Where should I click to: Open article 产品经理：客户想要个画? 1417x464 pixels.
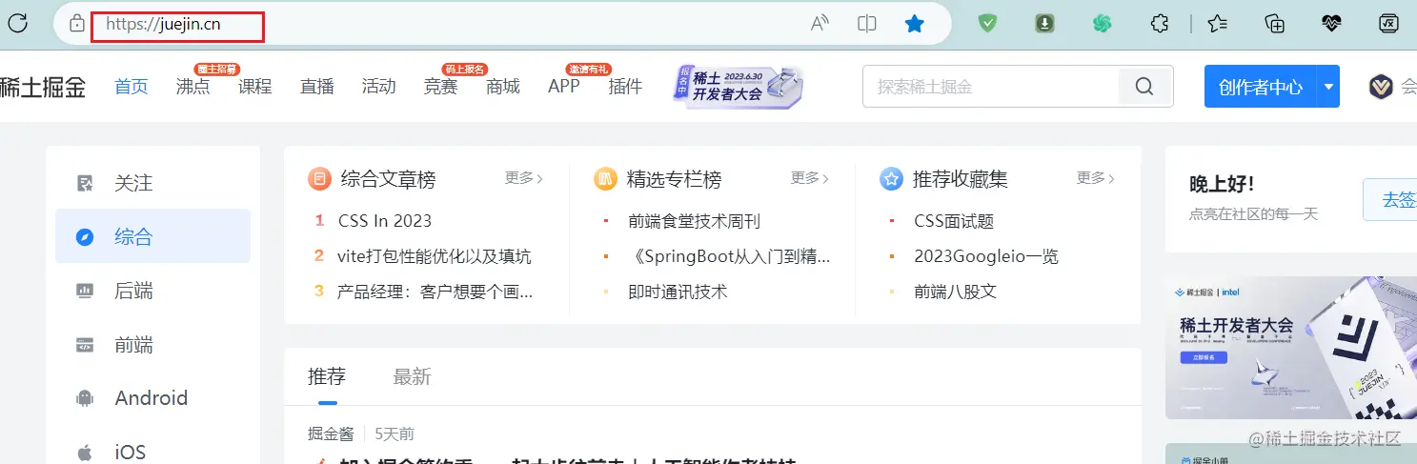[x=435, y=292]
